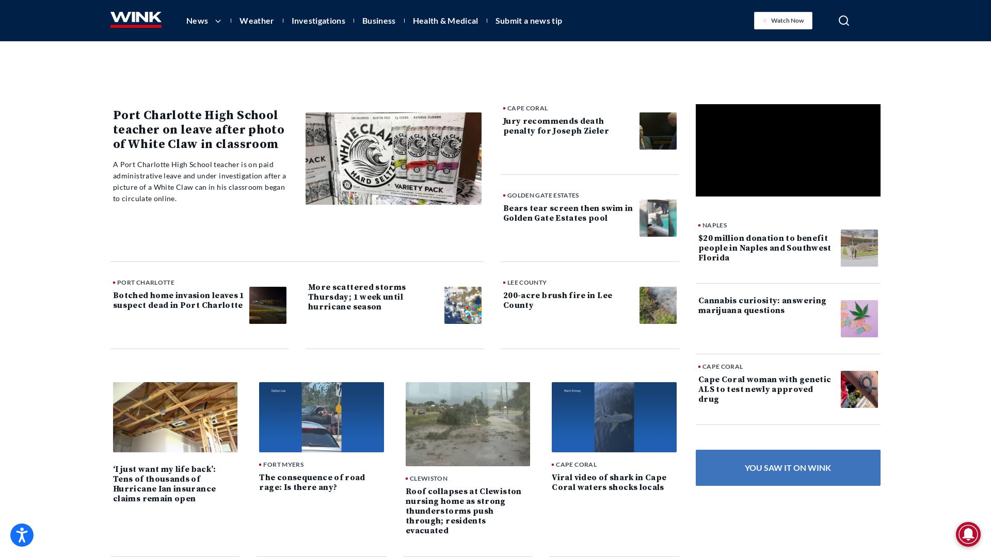Screen dimensions: 991x557
Task: Click the red live dot in Watch Now
Action: pyautogui.click(x=765, y=21)
